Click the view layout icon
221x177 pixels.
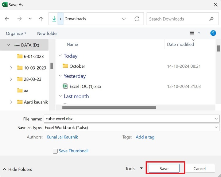click(x=192, y=33)
